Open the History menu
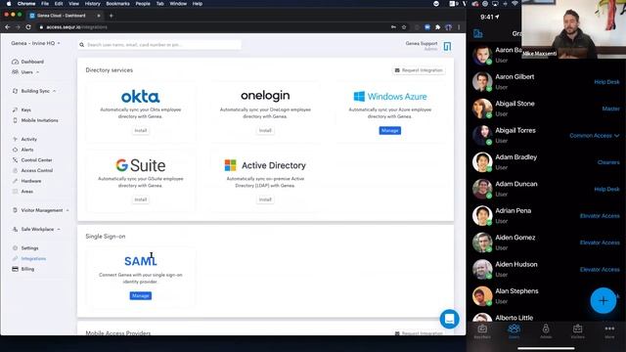Screen dimensions: 626x352 tap(93, 4)
